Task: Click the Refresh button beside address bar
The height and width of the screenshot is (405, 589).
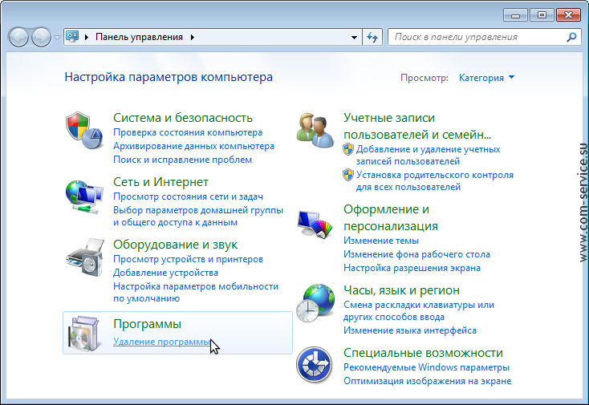Action: click(372, 37)
